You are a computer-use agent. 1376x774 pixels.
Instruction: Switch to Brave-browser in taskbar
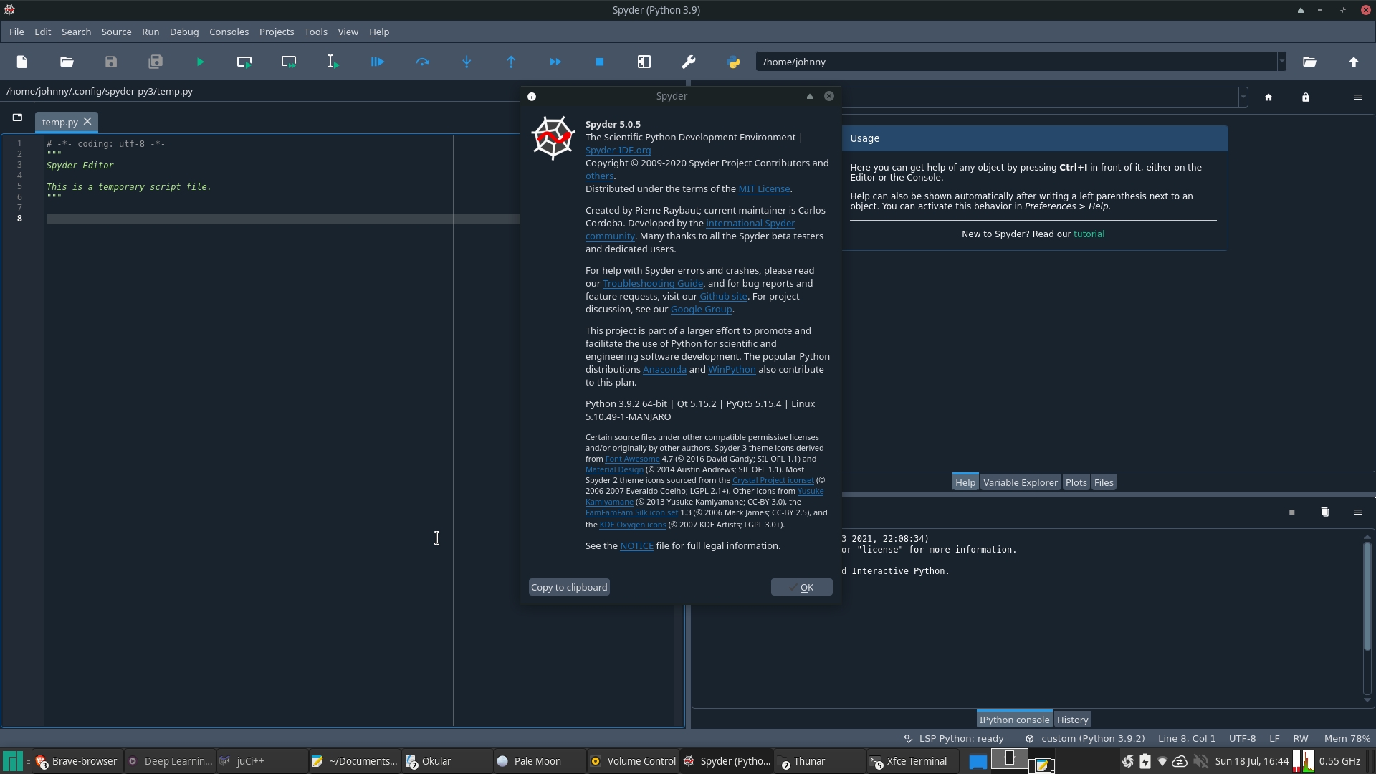tap(77, 761)
